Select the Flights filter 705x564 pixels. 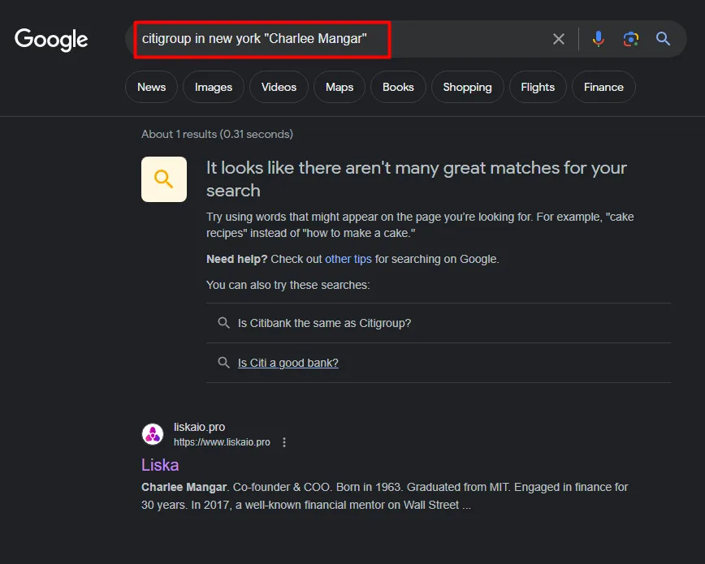(538, 87)
